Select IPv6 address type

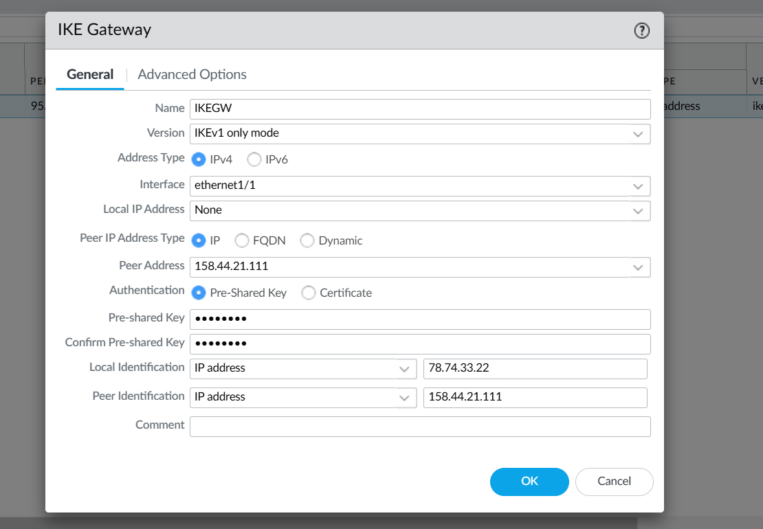pyautogui.click(x=254, y=159)
